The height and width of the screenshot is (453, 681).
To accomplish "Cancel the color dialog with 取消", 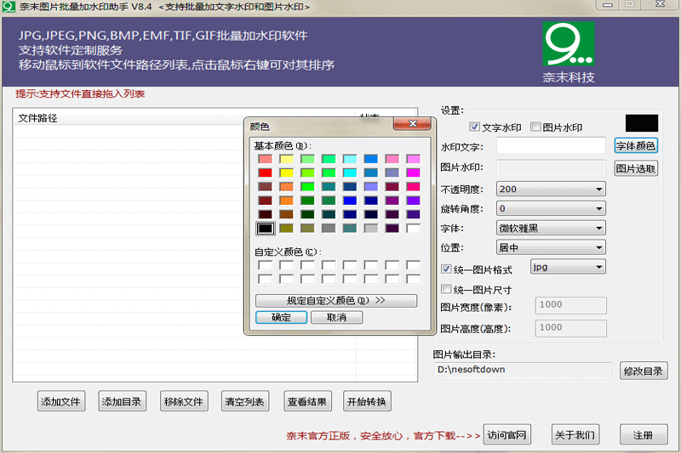I will click(336, 317).
